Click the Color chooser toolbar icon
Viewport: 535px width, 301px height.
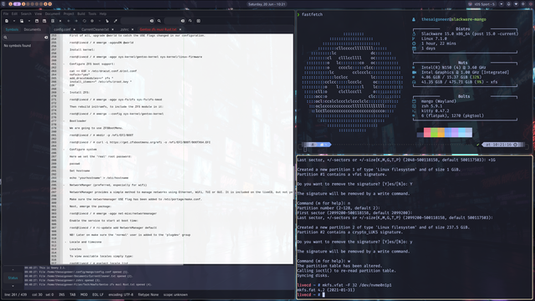(115, 21)
